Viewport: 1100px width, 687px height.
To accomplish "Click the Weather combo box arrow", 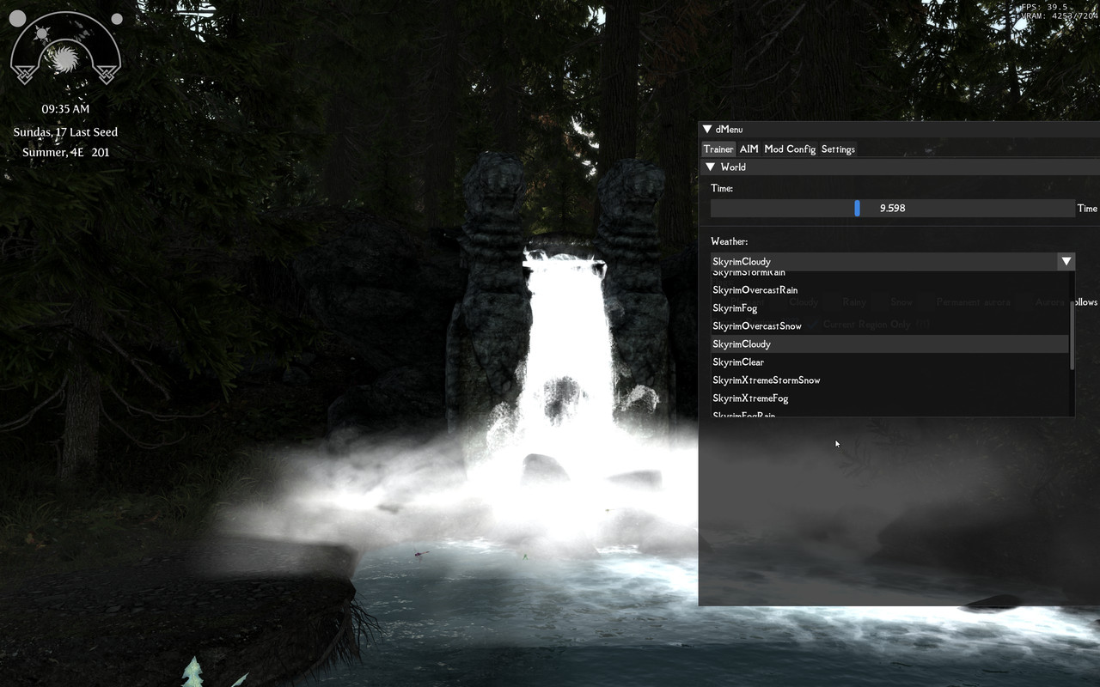I will (1066, 262).
